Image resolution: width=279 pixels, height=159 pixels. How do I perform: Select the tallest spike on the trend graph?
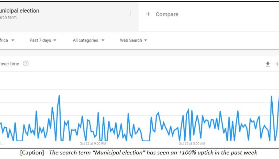click(x=59, y=96)
